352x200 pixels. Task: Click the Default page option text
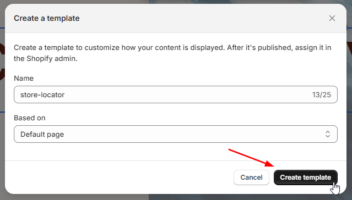click(42, 135)
